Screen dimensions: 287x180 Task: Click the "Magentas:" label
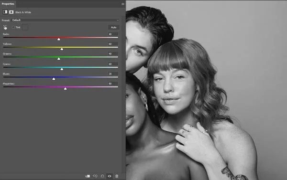9,84
